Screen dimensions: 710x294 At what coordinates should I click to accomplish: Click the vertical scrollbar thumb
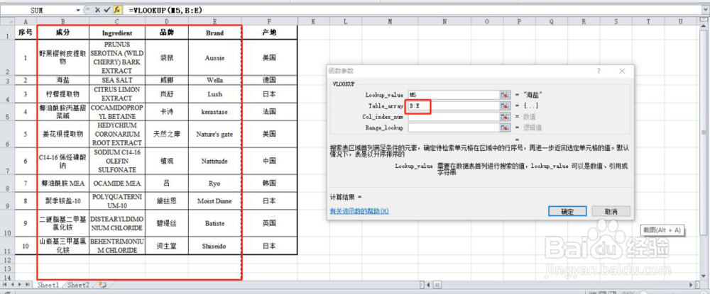coord(704,132)
